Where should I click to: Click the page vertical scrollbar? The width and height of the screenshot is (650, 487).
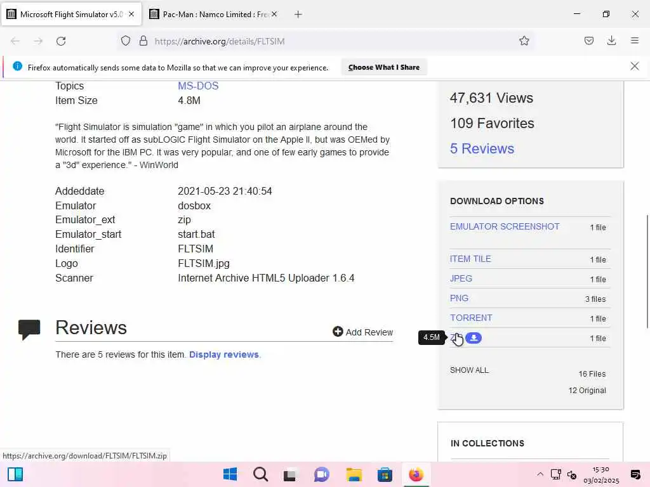pos(647,271)
